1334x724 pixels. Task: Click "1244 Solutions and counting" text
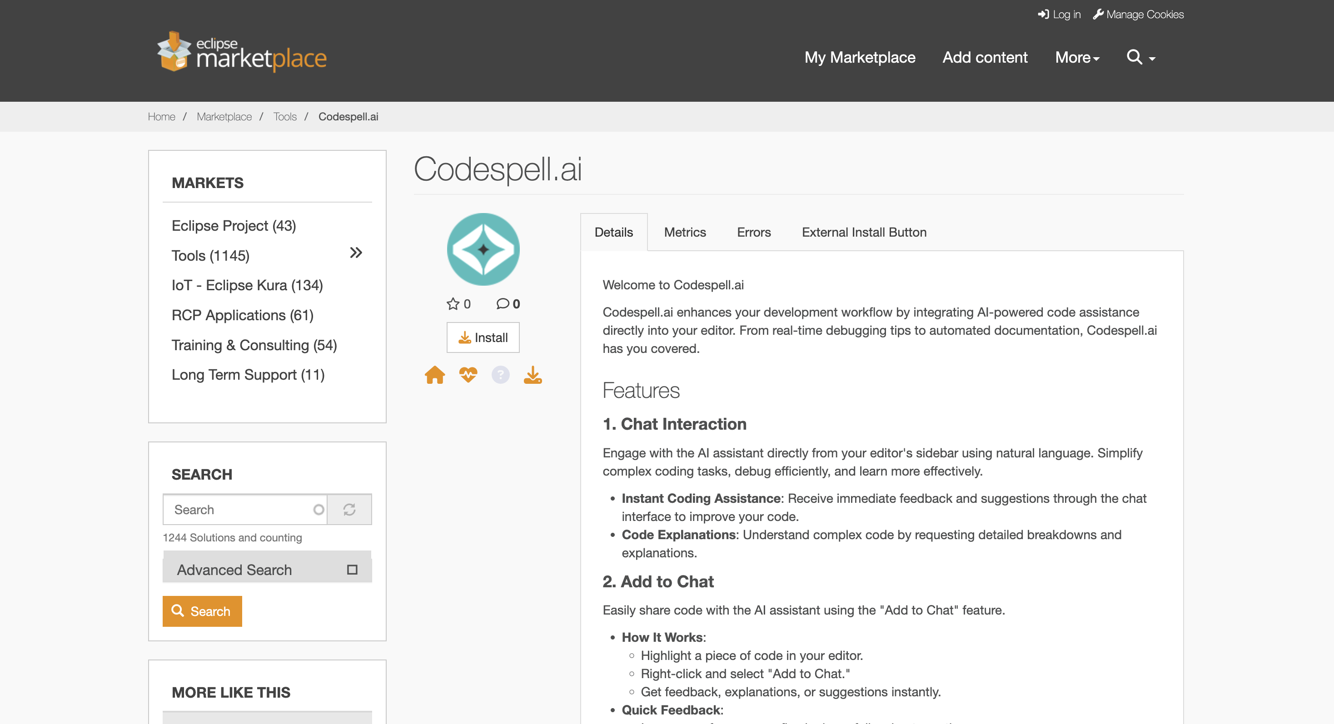click(232, 538)
